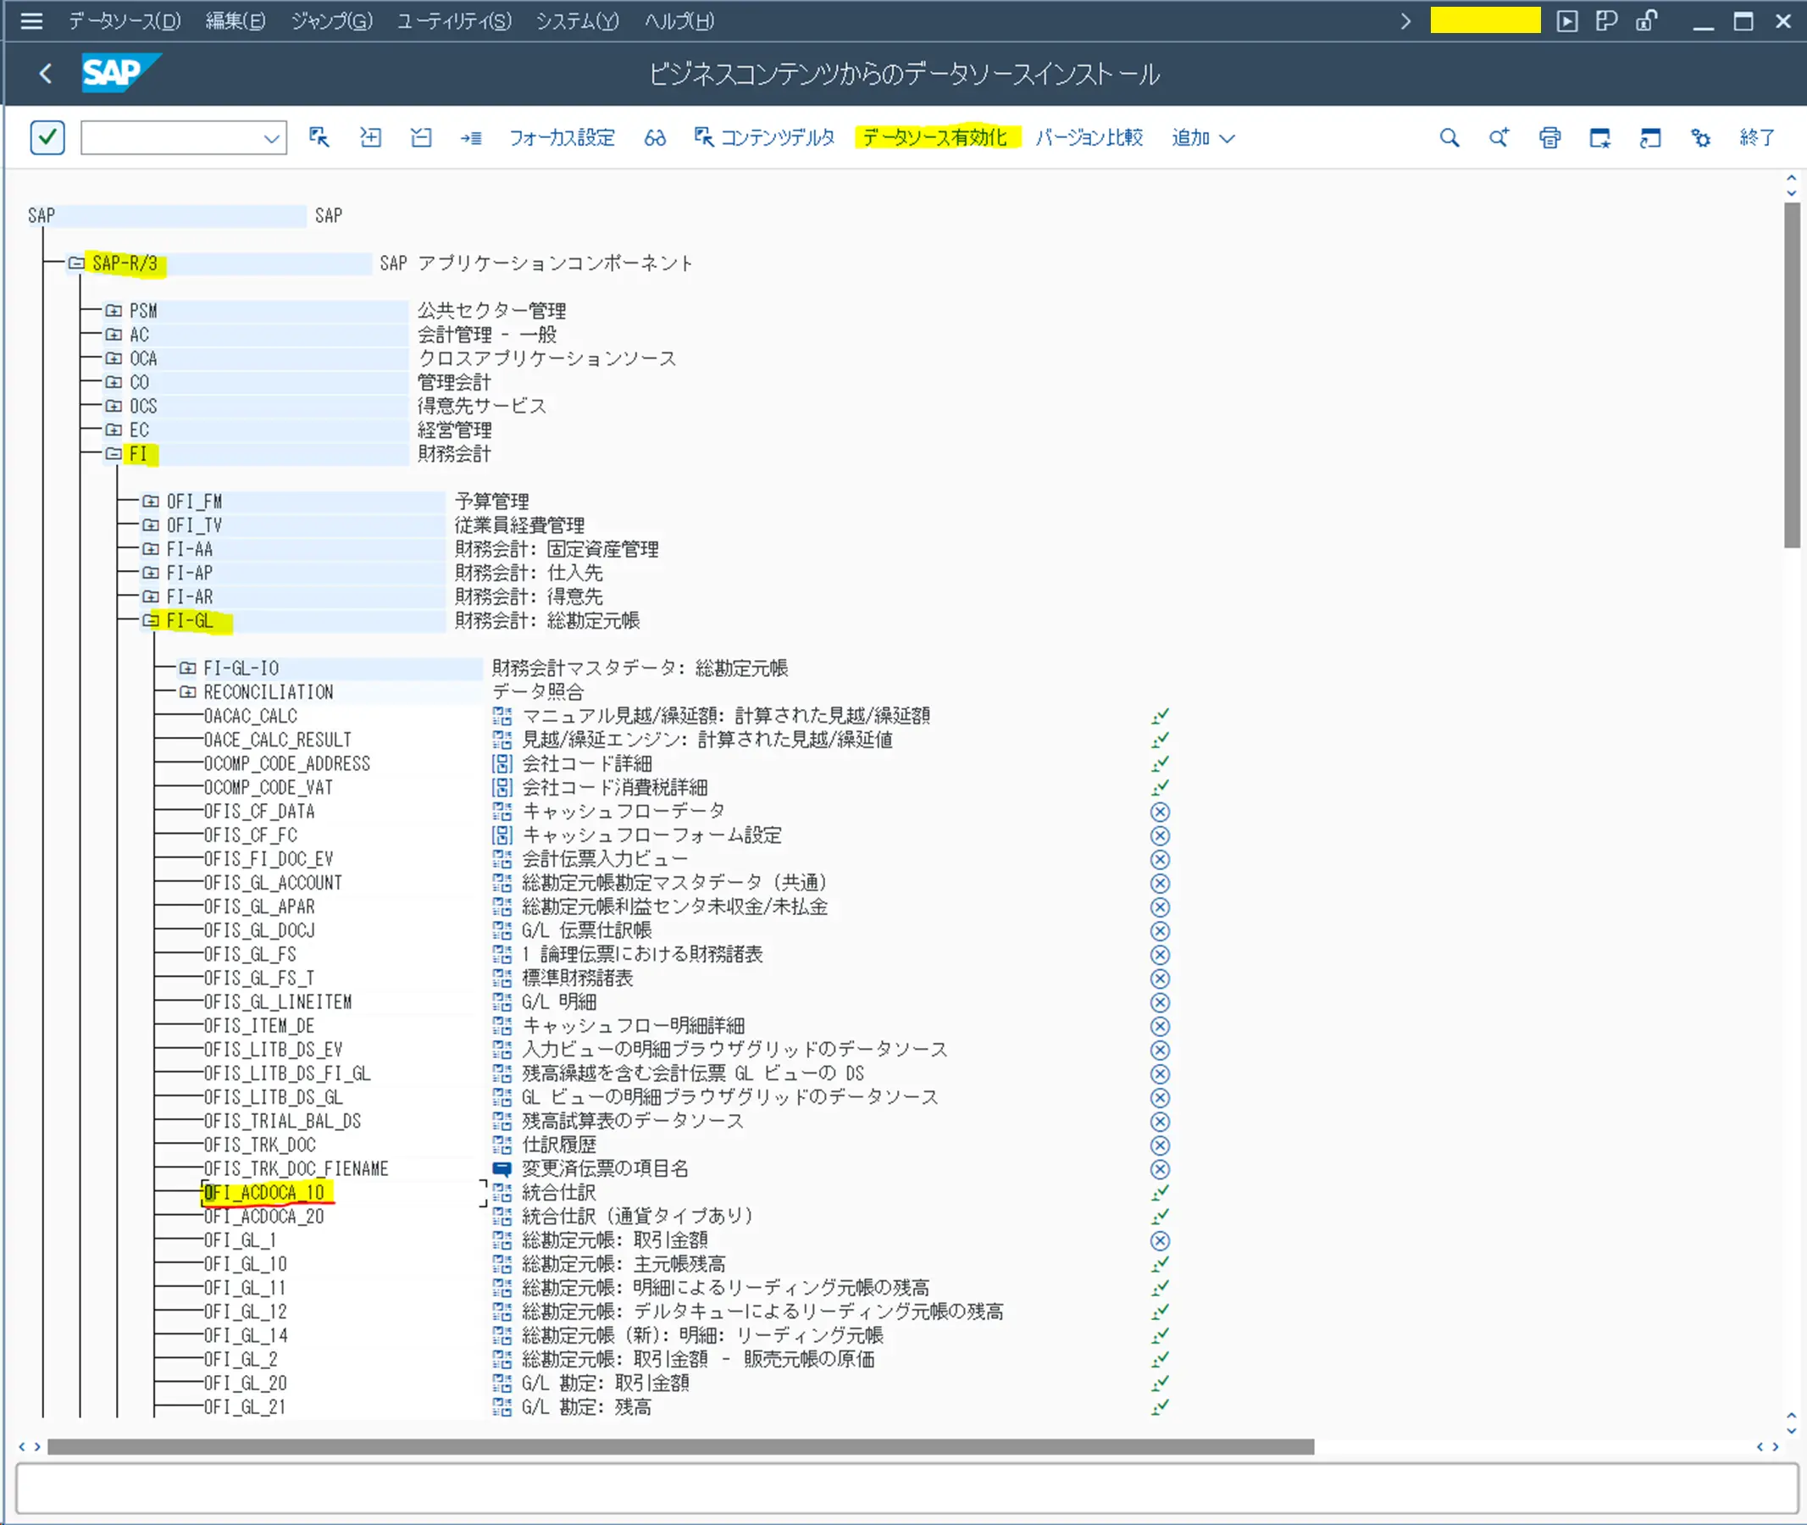The height and width of the screenshot is (1525, 1807).
Task: Collapse the FI folder node
Action: click(114, 454)
